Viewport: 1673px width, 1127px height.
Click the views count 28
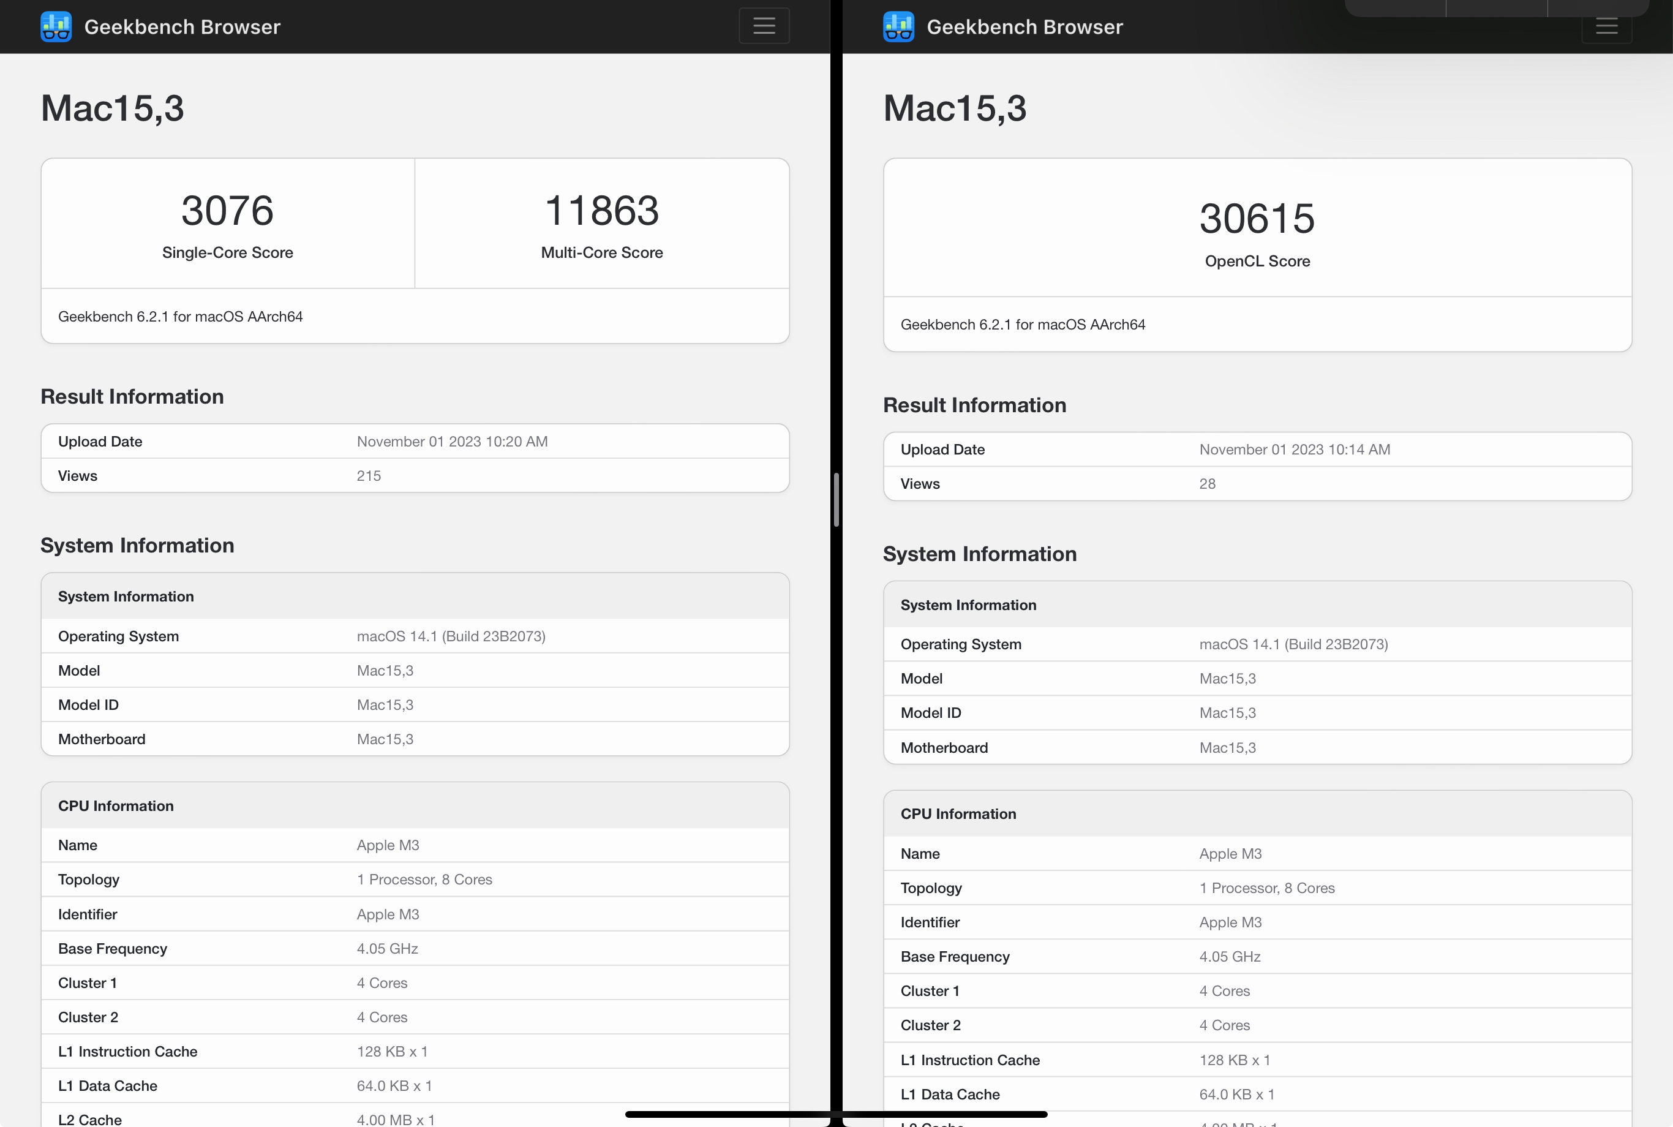click(x=1208, y=484)
